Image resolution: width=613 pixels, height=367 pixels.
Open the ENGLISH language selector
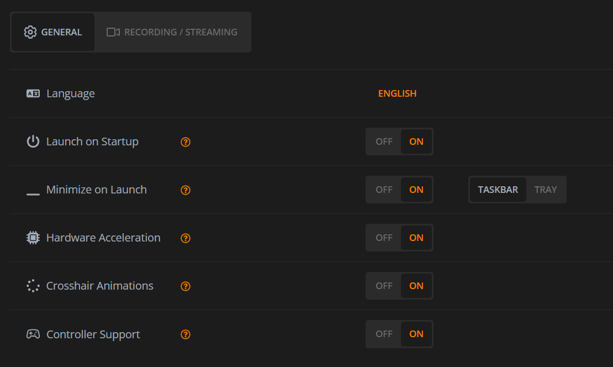pos(397,93)
